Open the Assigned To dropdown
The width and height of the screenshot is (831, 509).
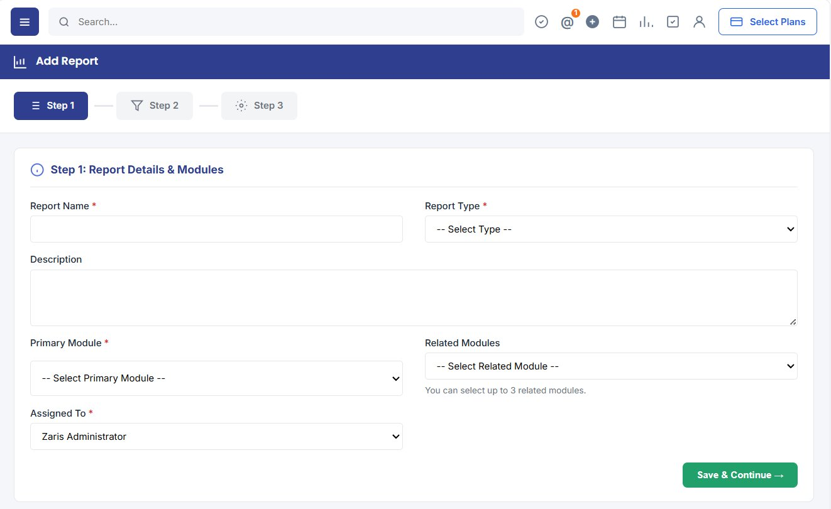point(216,437)
